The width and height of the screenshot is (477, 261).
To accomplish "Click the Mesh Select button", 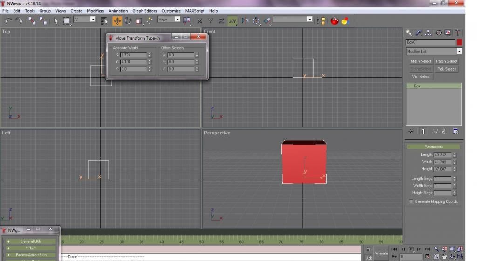I will click(420, 61).
